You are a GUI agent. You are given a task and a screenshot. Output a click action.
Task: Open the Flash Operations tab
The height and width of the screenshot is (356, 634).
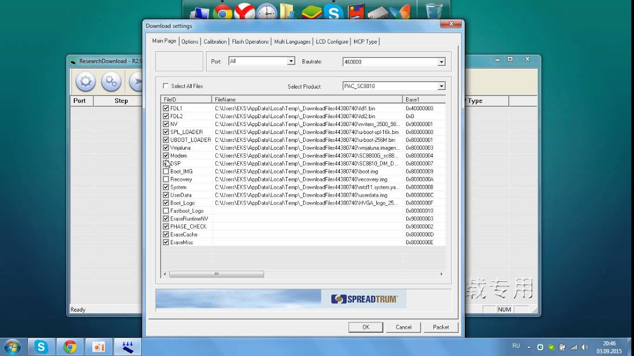[x=250, y=42]
